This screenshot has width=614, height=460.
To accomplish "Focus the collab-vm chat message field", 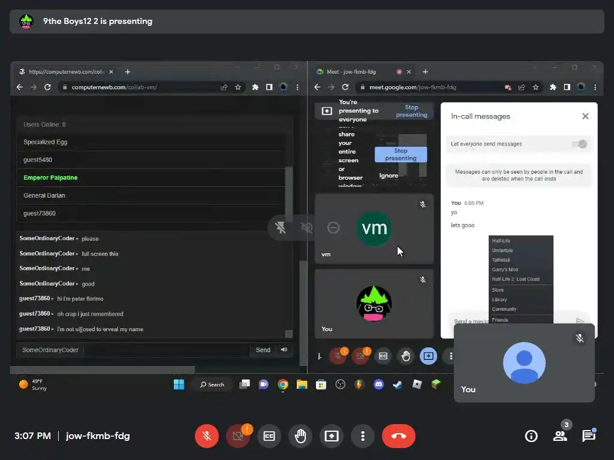I will (x=167, y=350).
